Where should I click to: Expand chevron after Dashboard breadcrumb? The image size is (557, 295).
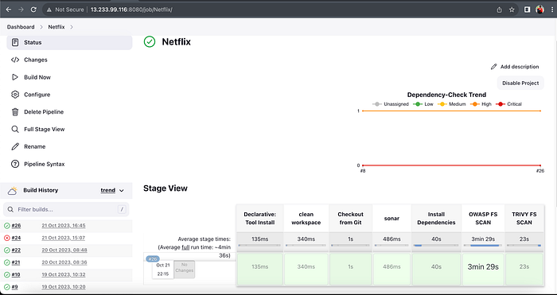pos(41,27)
